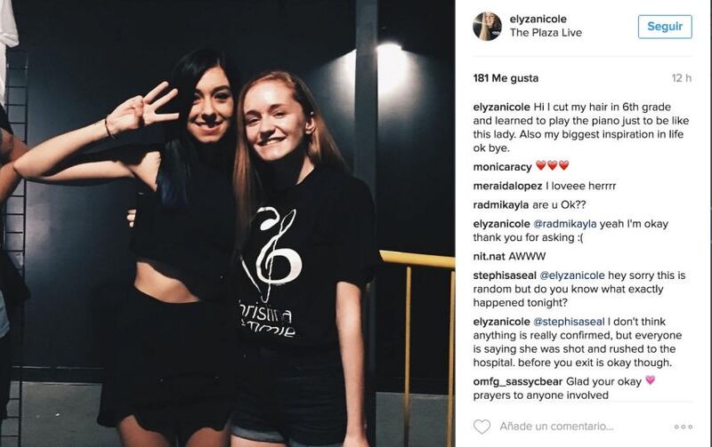Open nit.nat commenter profile
This screenshot has height=447, width=712.
pyautogui.click(x=489, y=257)
